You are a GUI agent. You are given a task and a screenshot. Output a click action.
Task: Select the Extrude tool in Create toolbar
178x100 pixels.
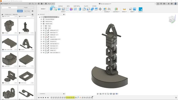click(x=59, y=9)
